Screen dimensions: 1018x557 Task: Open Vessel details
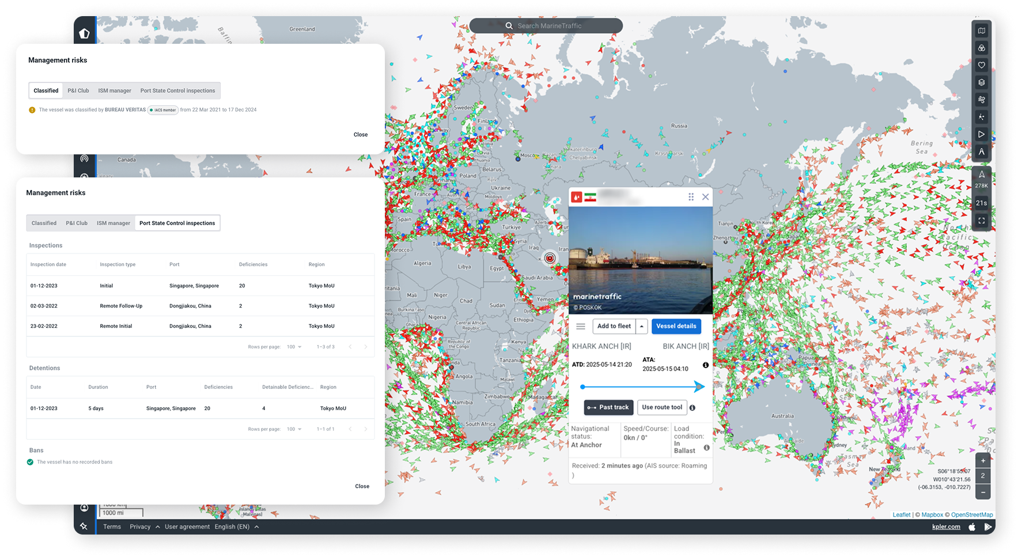(x=676, y=327)
